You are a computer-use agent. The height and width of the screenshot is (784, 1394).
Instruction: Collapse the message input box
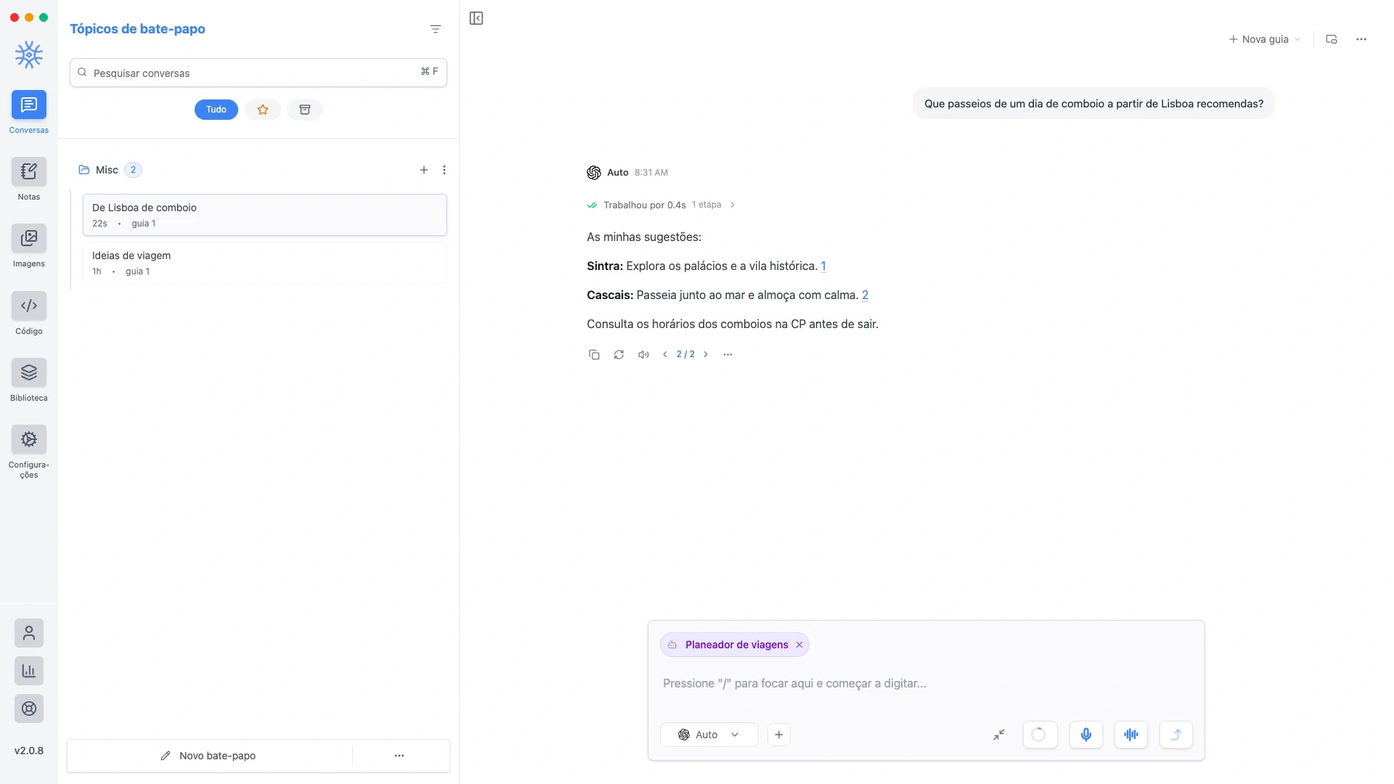[x=999, y=735]
